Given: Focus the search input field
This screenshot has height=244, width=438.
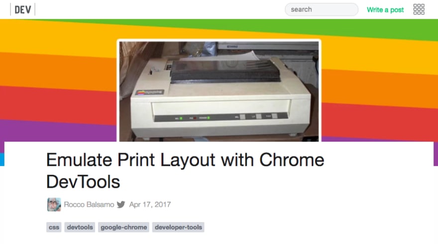Looking at the screenshot, I should [x=322, y=9].
